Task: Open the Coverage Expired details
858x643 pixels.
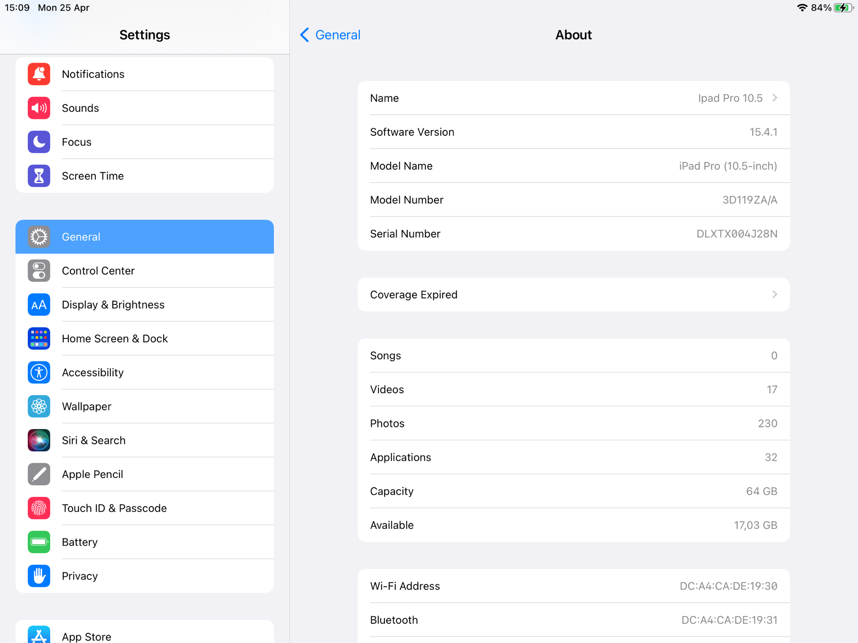Action: pyautogui.click(x=574, y=295)
